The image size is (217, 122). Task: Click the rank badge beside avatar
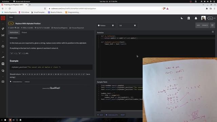210,18
